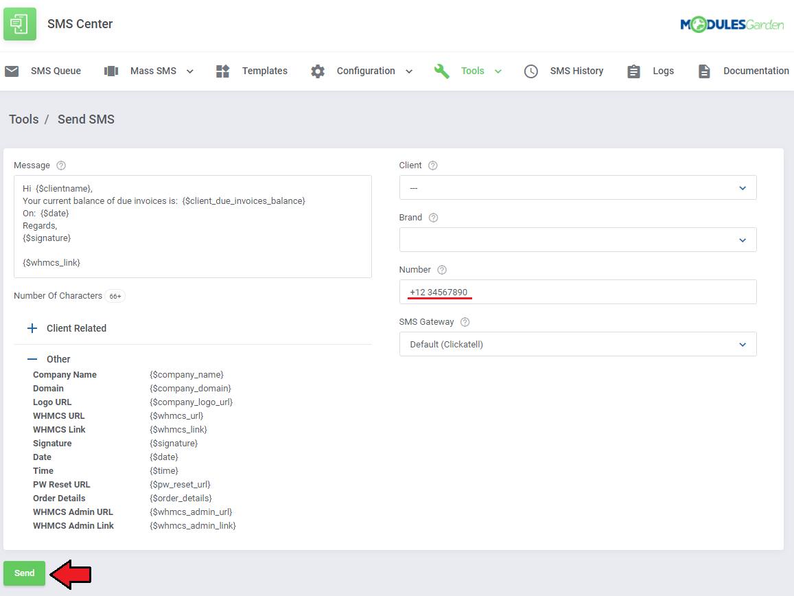Click the help icon next to Client
794x596 pixels.
(x=433, y=165)
